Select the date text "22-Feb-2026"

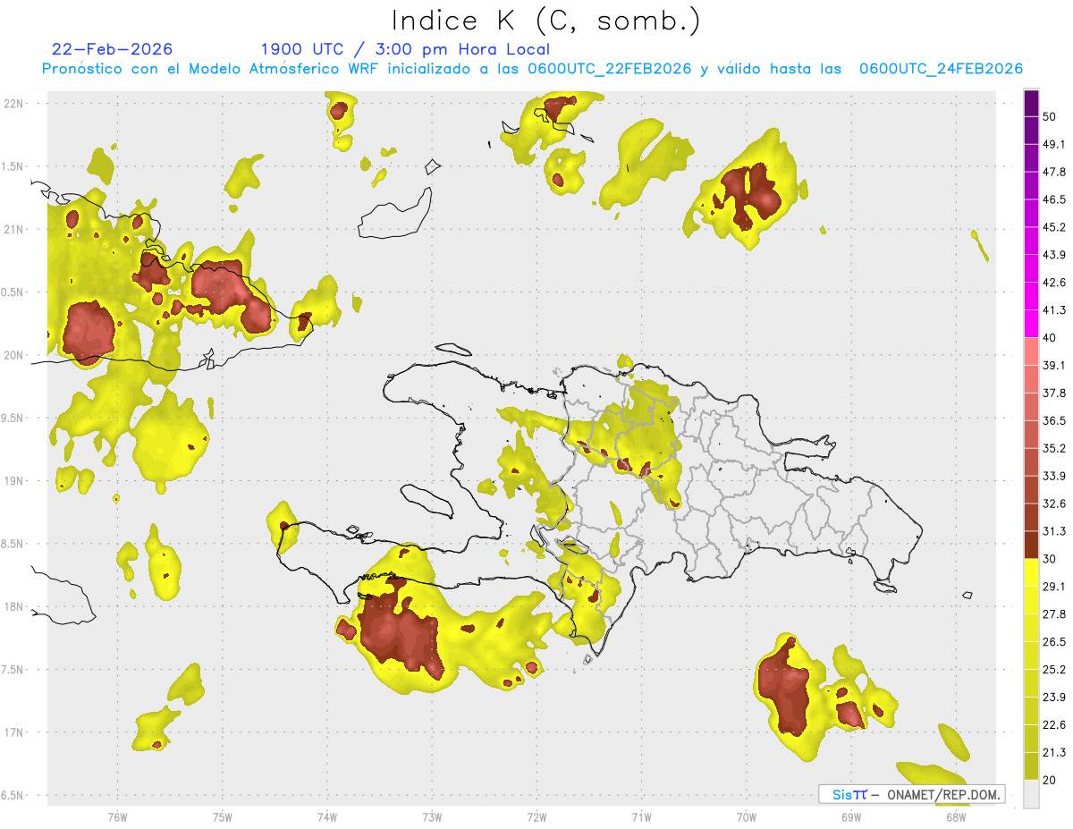(112, 49)
